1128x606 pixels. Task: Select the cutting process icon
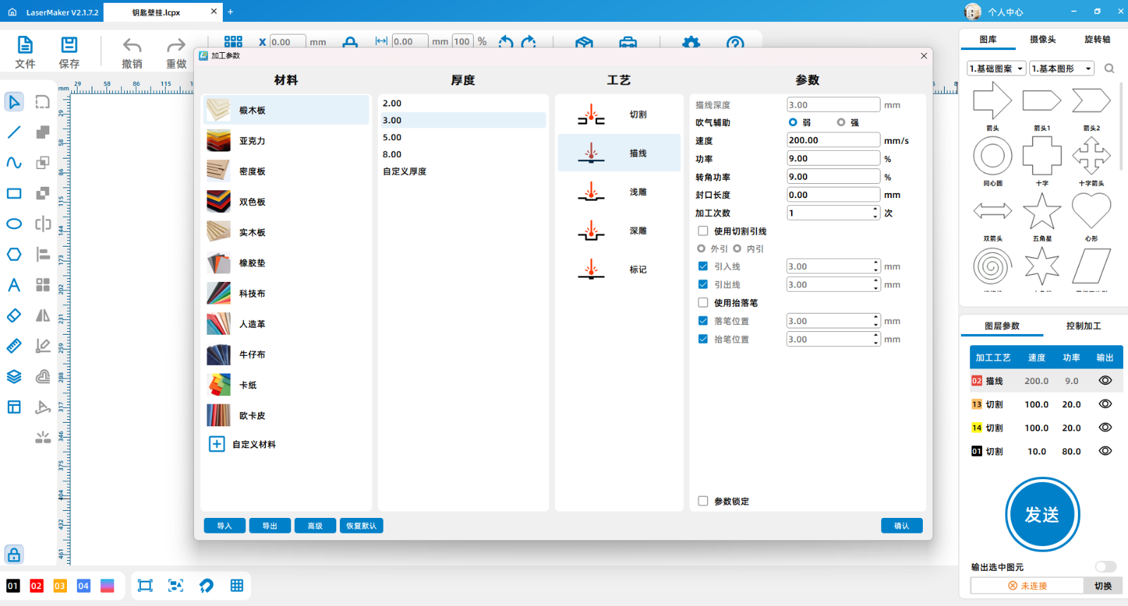591,115
